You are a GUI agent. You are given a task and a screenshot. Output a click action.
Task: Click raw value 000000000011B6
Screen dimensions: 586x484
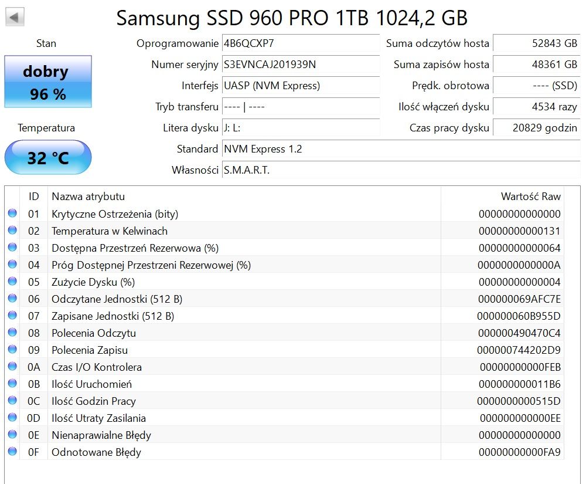(x=519, y=384)
